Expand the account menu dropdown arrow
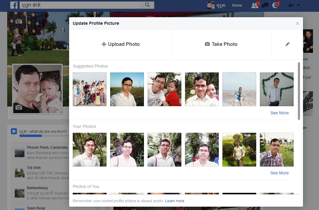The height and width of the screenshot is (210, 319). click(298, 5)
